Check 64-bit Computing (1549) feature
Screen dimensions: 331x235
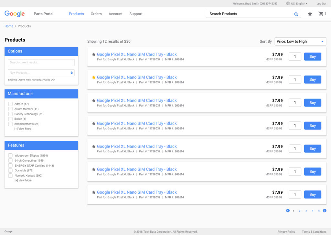10,161
